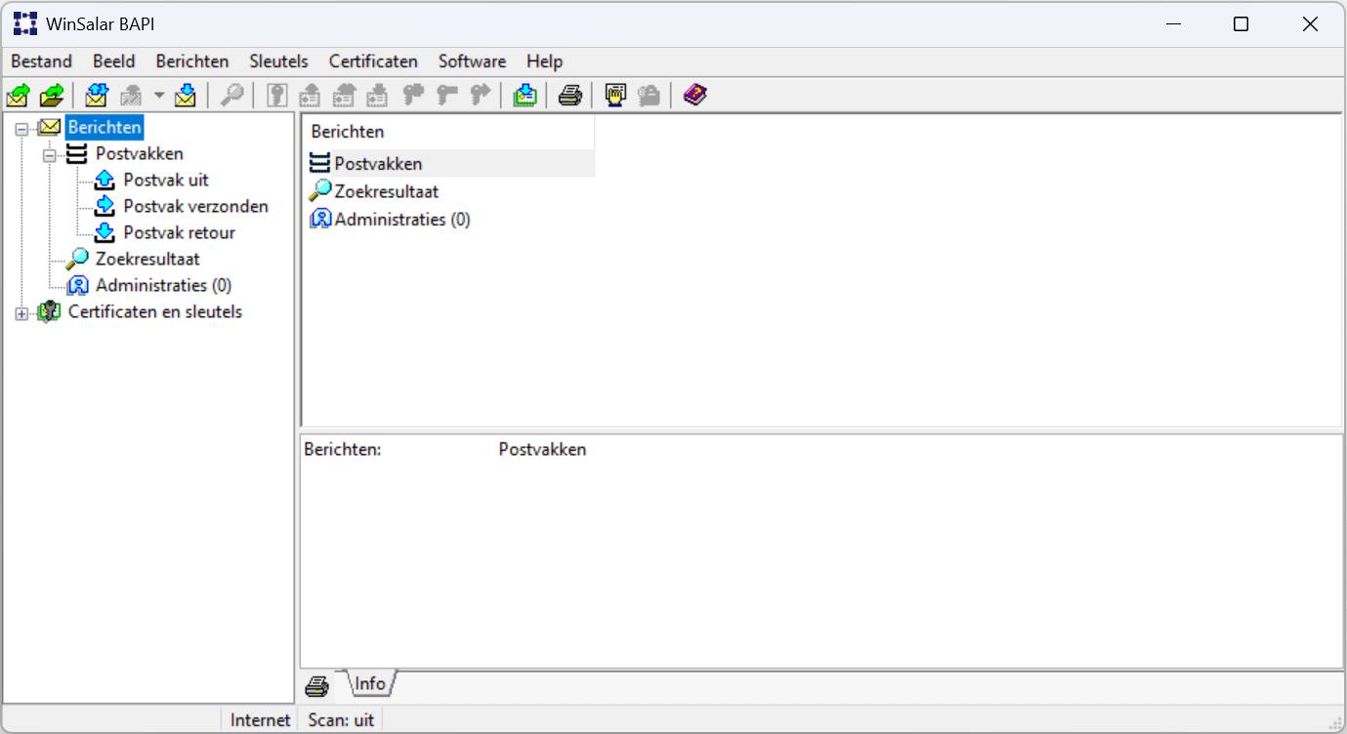Viewport: 1347px width, 734px height.
Task: Click the send and receive messages icon
Action: point(96,96)
